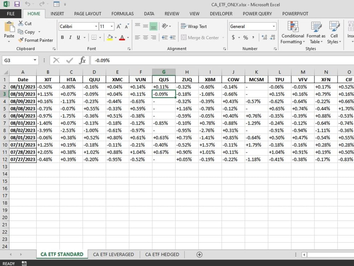The height and width of the screenshot is (266, 354).
Task: Toggle the highlighted Bottom Align button
Action: pyautogui.click(x=153, y=27)
